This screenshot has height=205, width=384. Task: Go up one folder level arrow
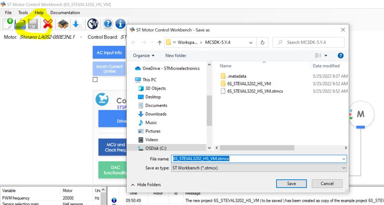[x=160, y=43]
